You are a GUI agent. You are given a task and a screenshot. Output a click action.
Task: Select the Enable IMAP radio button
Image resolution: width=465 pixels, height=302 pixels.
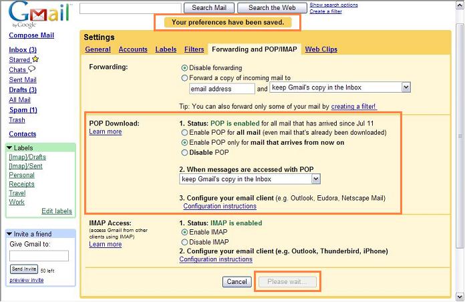click(x=184, y=232)
